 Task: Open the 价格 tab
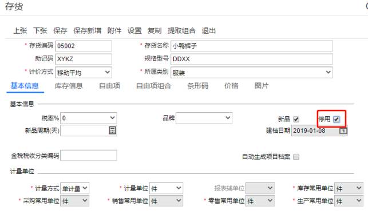(x=231, y=86)
